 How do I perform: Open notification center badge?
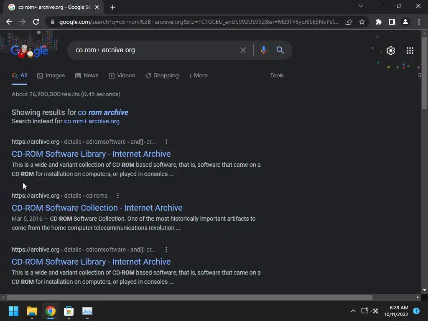tap(416, 311)
